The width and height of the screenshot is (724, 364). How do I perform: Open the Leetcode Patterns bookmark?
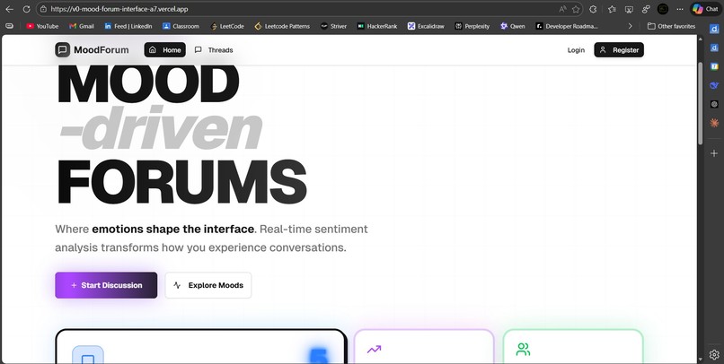(282, 26)
